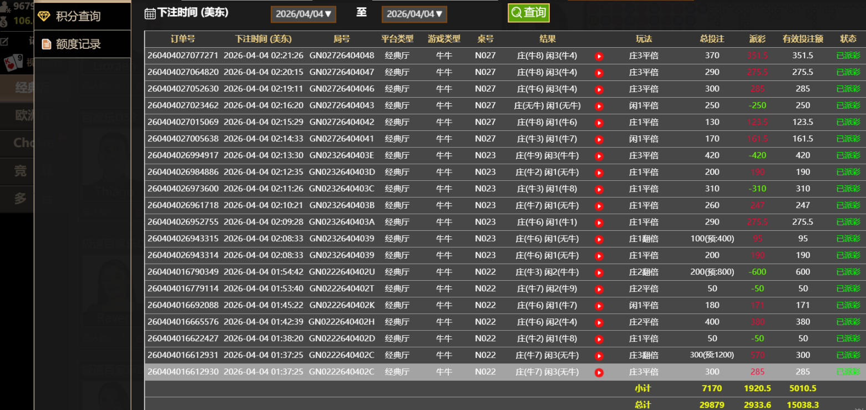The width and height of the screenshot is (866, 410).
Task: Click the document icon for 额度记录
Action: coord(46,44)
